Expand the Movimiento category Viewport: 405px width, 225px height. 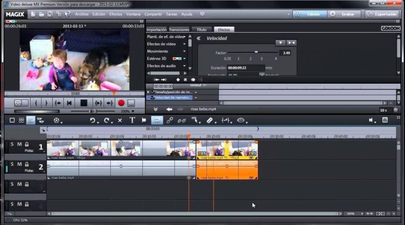pos(184,51)
